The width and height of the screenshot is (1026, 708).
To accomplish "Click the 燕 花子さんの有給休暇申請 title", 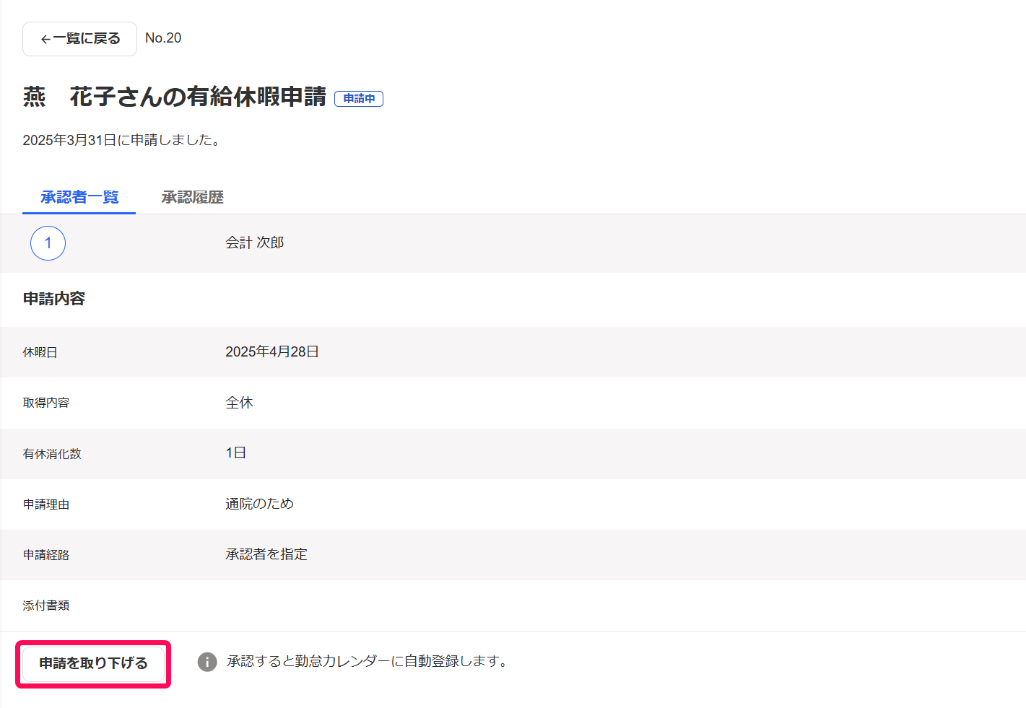I will pos(175,97).
